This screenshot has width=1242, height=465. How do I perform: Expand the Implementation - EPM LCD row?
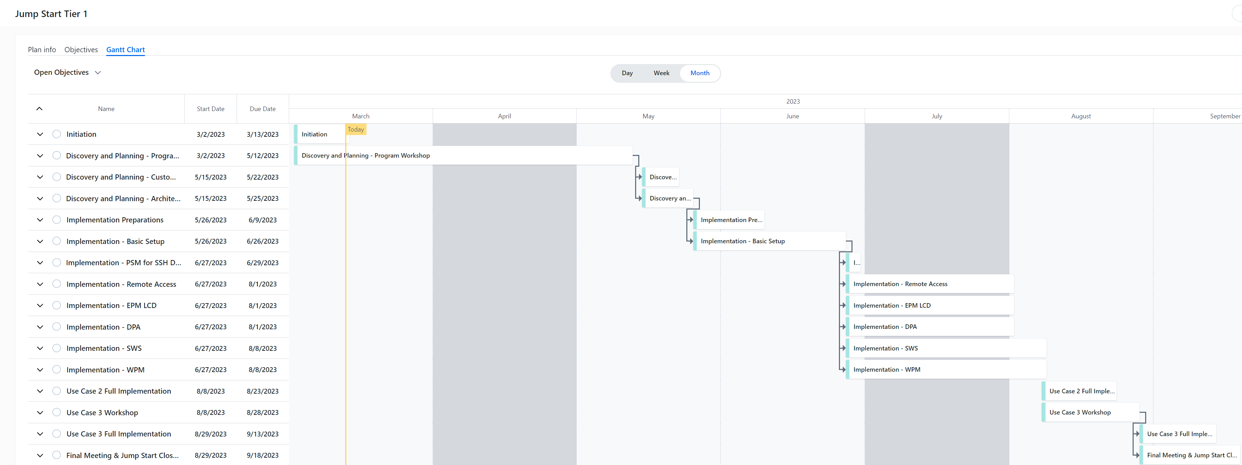tap(40, 305)
